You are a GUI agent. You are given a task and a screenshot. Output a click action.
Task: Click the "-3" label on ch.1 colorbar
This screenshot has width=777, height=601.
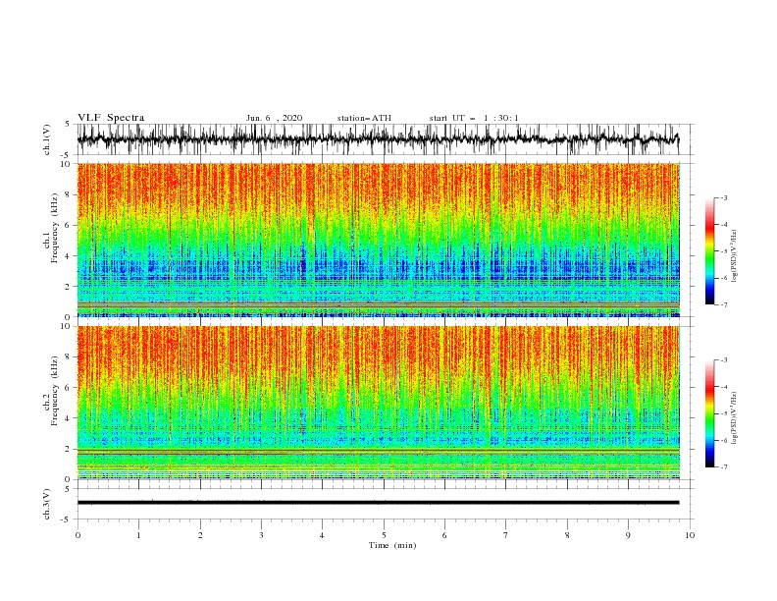[x=724, y=197]
